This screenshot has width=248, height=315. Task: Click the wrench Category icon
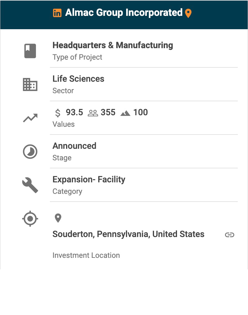tap(30, 185)
